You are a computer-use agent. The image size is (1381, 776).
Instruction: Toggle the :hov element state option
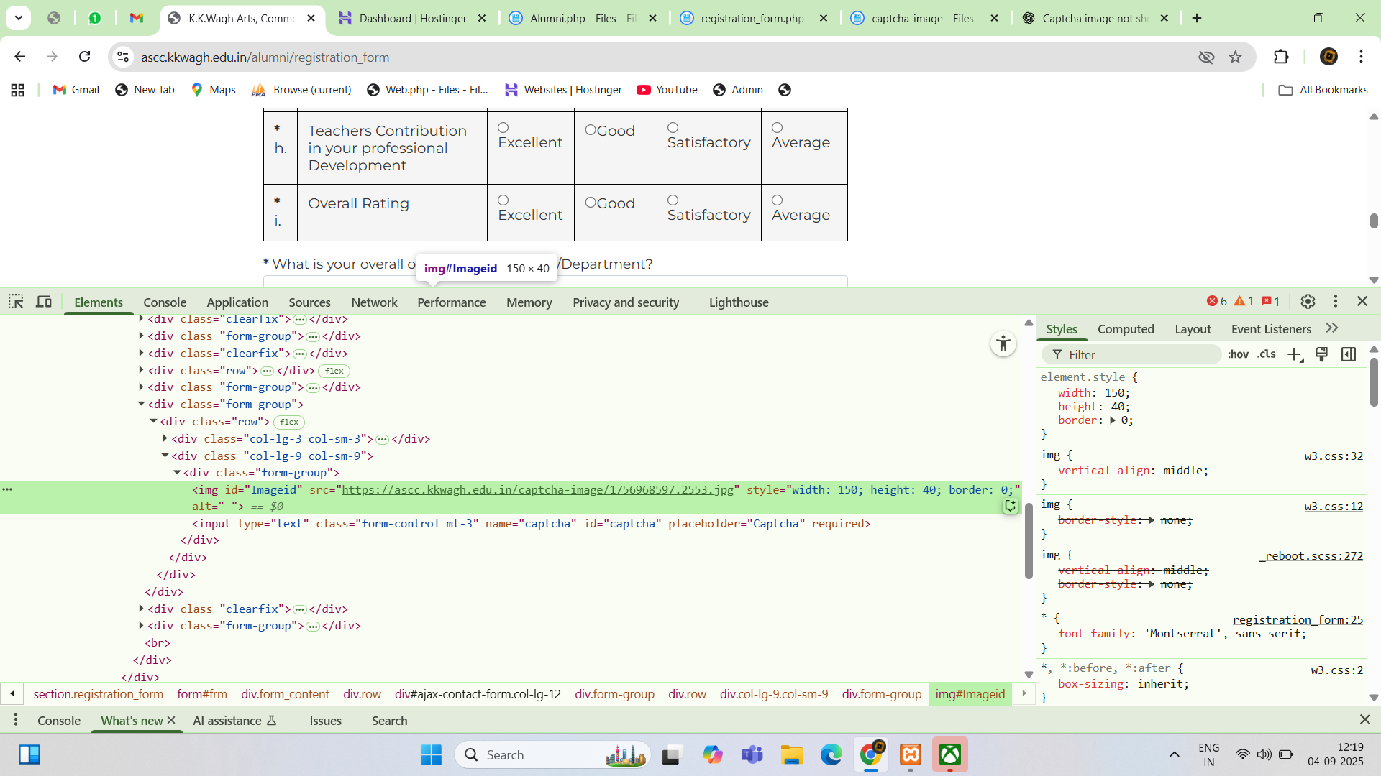[1238, 354]
